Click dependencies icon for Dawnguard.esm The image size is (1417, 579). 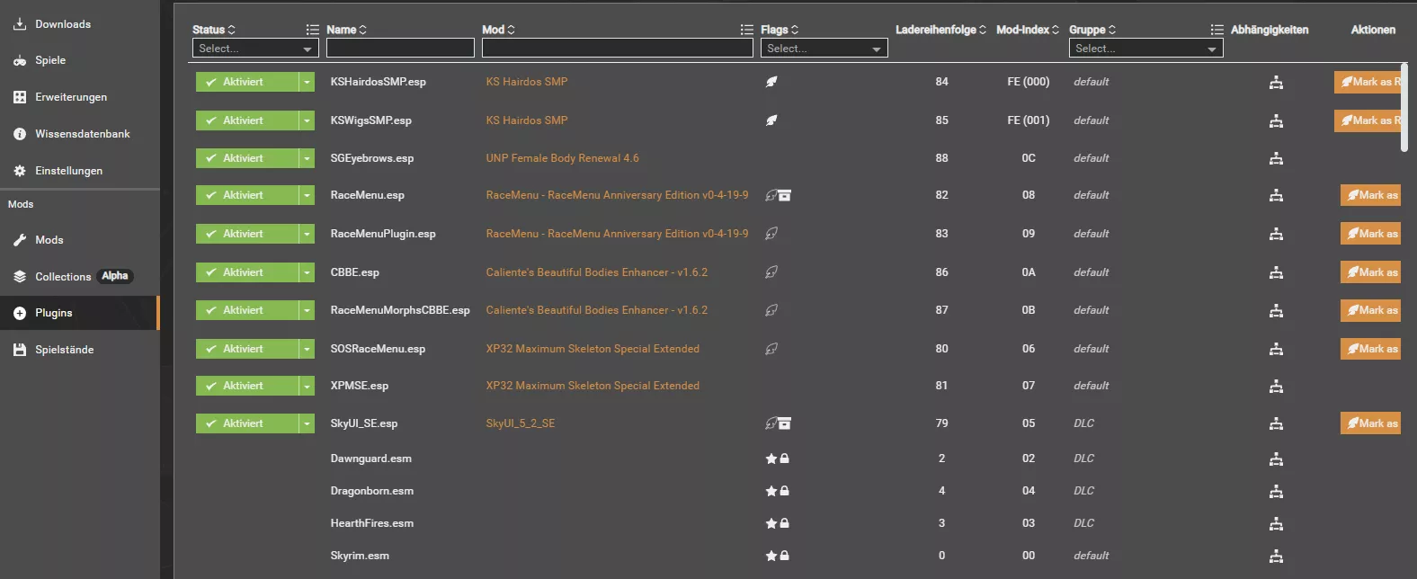1276,459
